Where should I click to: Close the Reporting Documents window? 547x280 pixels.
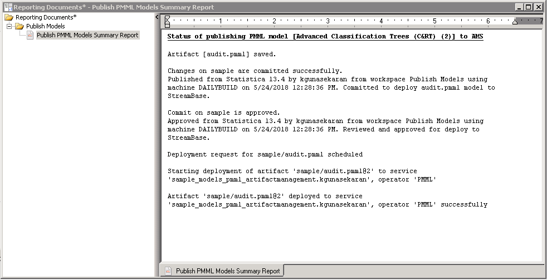tap(538, 7)
